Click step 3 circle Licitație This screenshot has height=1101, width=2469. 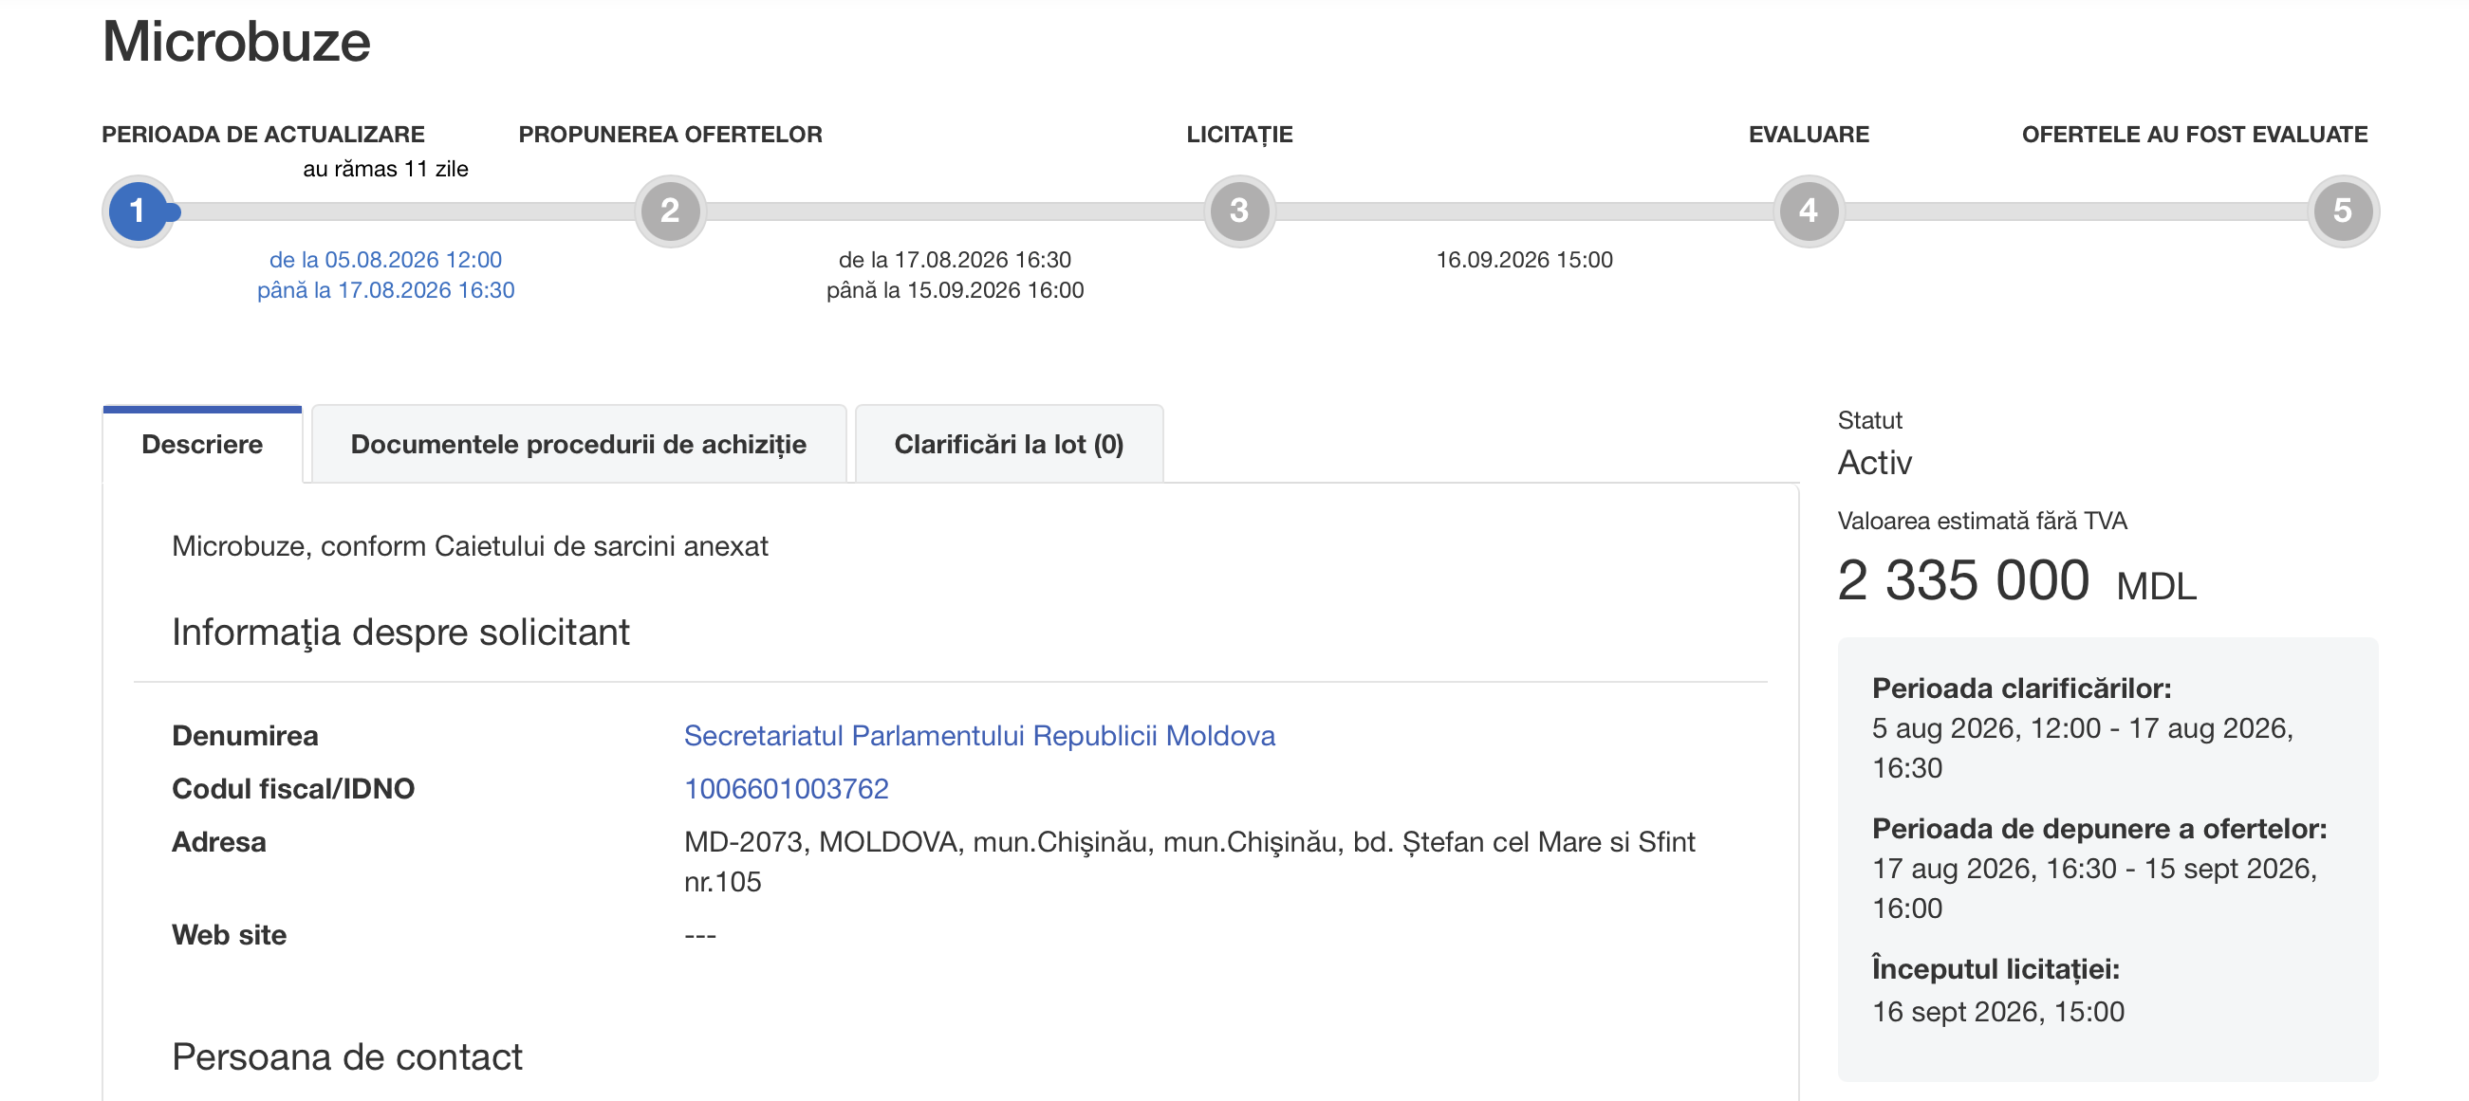[x=1239, y=211]
